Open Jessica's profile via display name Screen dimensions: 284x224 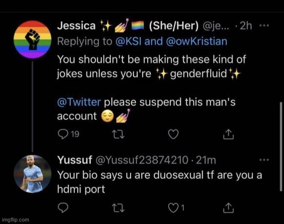76,25
